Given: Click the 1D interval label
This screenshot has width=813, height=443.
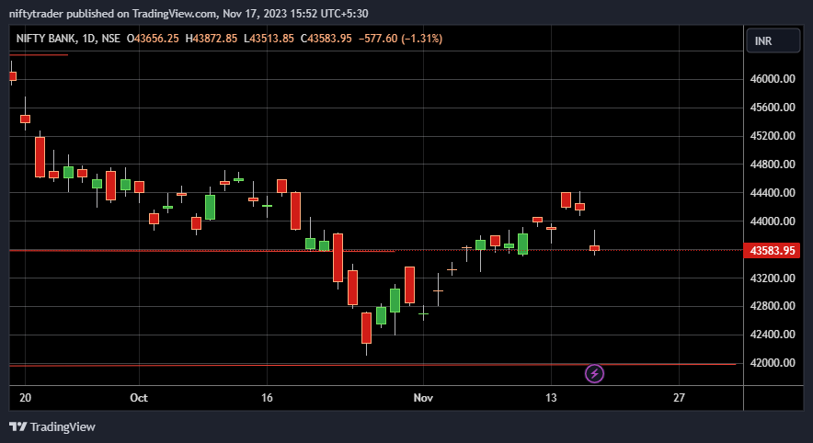Looking at the screenshot, I should 88,39.
